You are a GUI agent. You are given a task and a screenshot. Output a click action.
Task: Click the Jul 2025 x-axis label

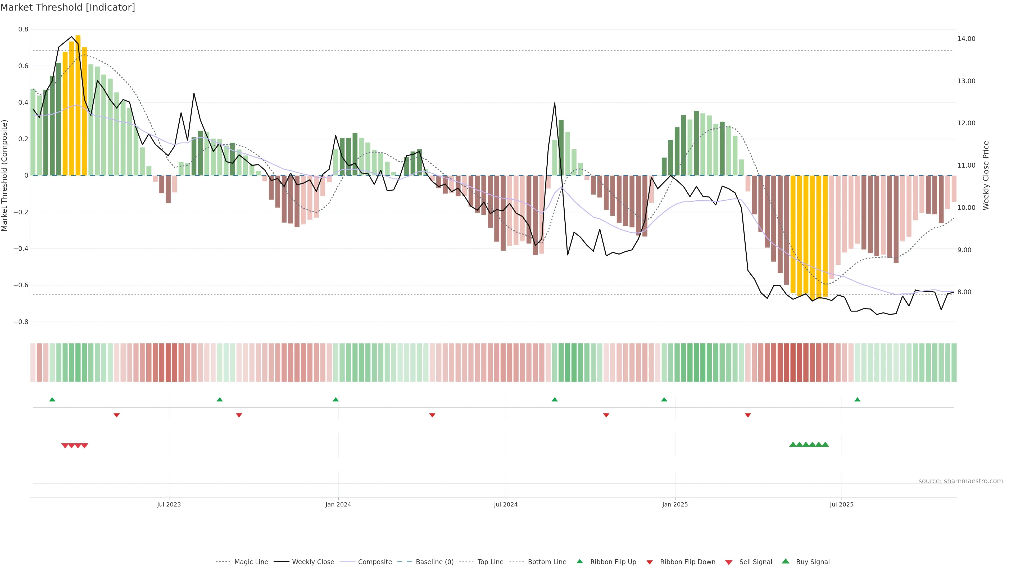click(x=841, y=504)
